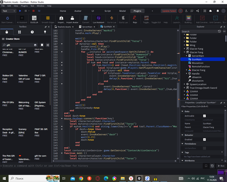Image resolution: width=227 pixels, height=182 pixels.
Task: Select the Toolbox recent clock tab
Action: (x=32, y=32)
